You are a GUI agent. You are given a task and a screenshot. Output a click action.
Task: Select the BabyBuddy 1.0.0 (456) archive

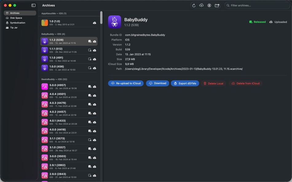[x=69, y=68]
